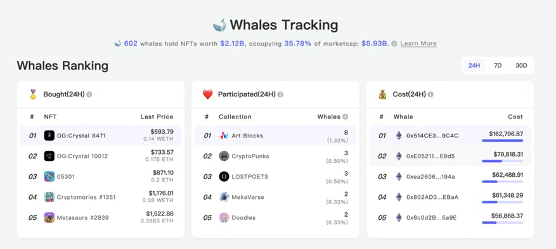This screenshot has height=249, width=556.
Task: Select the 24H time range tab
Action: click(474, 65)
